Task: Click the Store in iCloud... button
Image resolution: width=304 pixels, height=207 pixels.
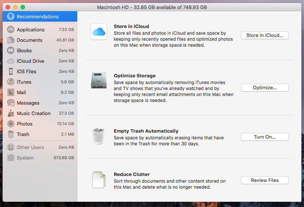Action: click(x=264, y=35)
